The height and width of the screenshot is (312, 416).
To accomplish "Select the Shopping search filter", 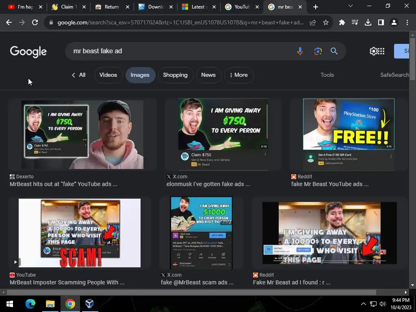I will click(175, 75).
